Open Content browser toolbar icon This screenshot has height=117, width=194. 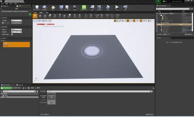coord(61,8)
